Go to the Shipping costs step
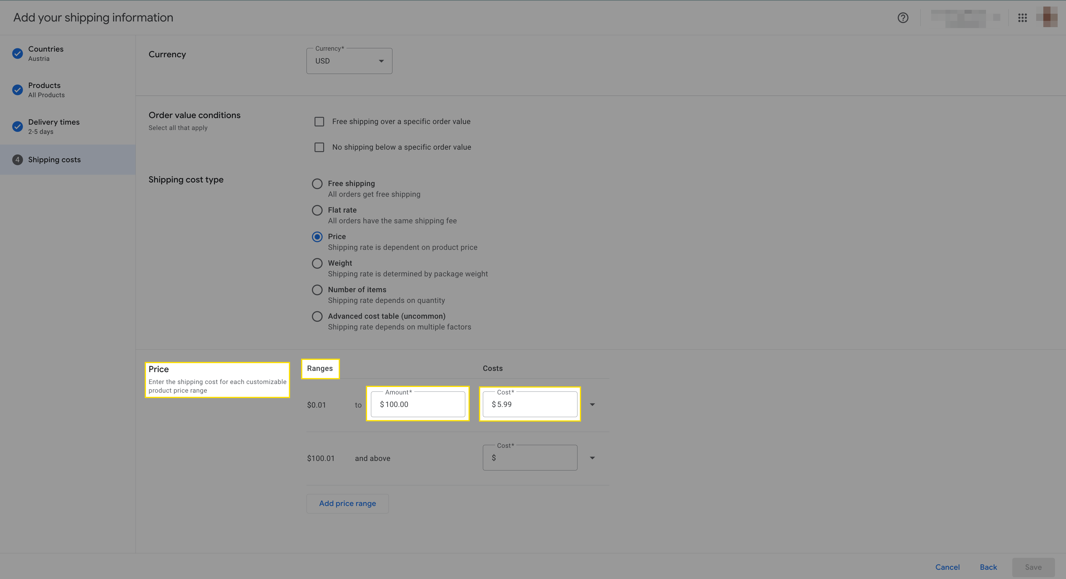This screenshot has height=579, width=1066. (x=68, y=160)
